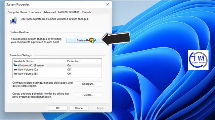Click the Protection column header

(x=84, y=61)
